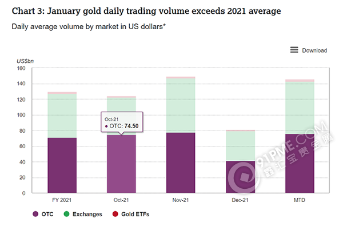Select the MTD OTC purple bar

300,164
